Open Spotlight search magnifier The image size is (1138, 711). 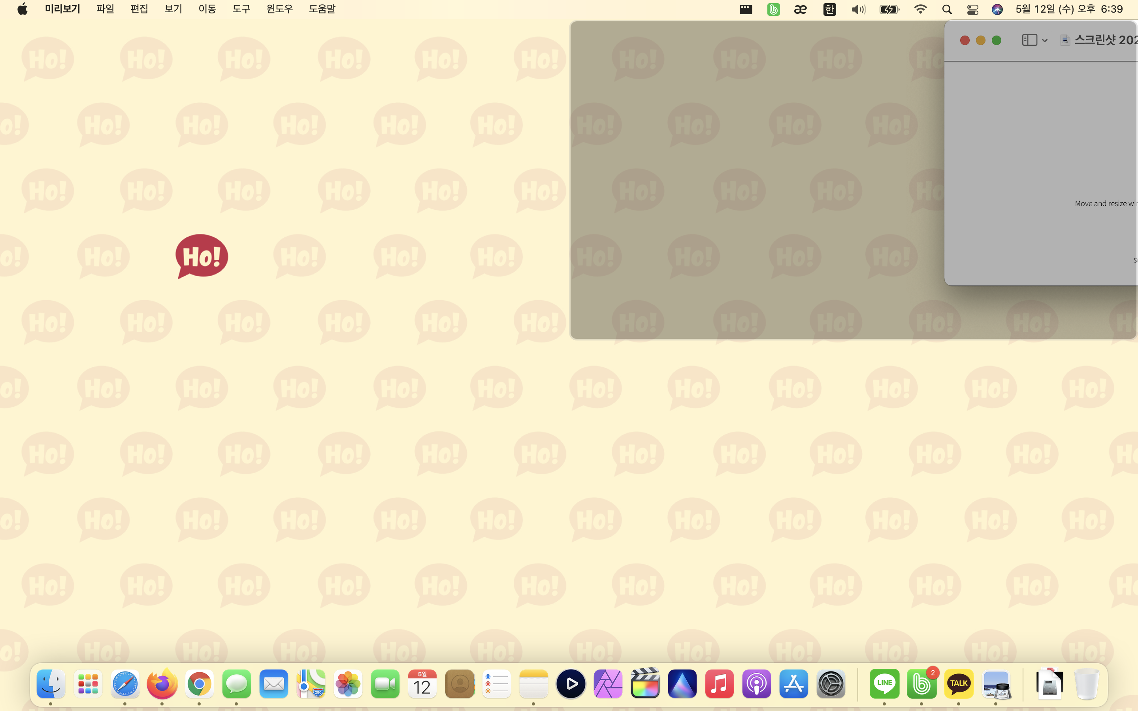947,9
